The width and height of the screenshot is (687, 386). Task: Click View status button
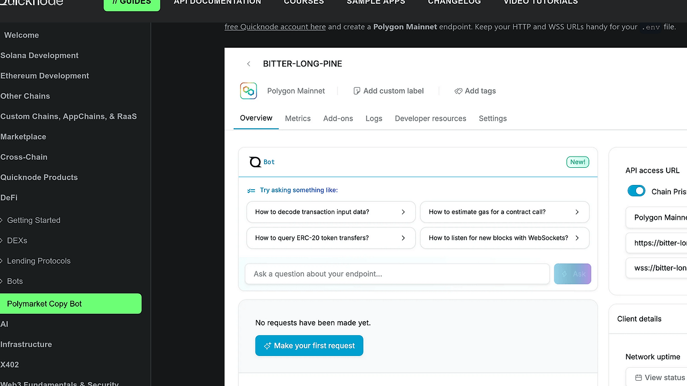click(656, 377)
